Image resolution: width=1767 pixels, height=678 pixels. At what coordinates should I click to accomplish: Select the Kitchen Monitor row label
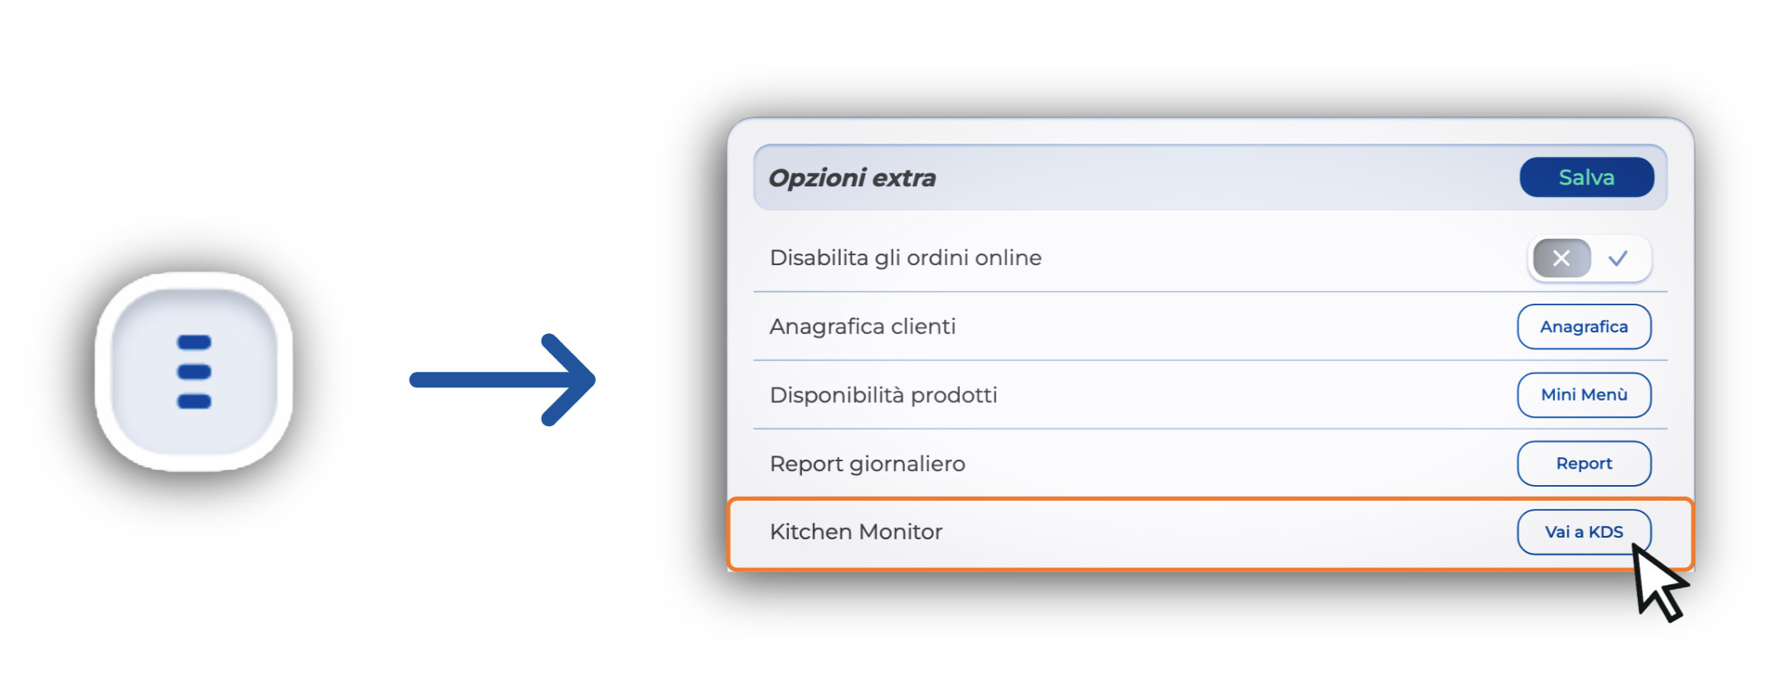pyautogui.click(x=856, y=532)
